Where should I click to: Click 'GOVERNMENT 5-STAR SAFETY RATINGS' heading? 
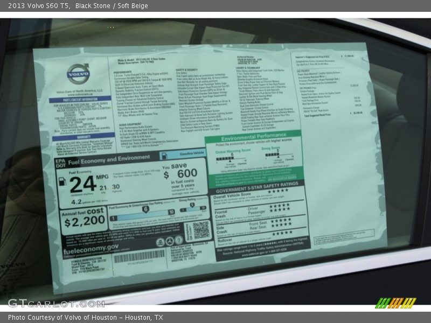257,187
